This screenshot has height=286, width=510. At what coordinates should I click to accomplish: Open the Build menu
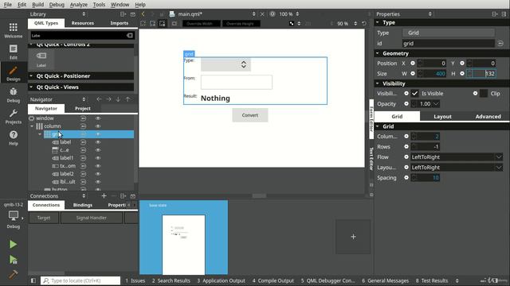click(37, 5)
